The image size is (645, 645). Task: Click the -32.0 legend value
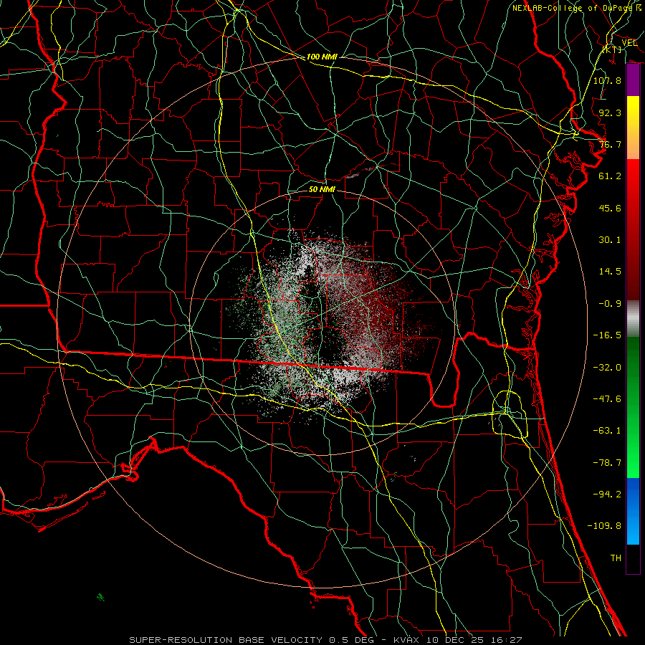click(x=607, y=368)
